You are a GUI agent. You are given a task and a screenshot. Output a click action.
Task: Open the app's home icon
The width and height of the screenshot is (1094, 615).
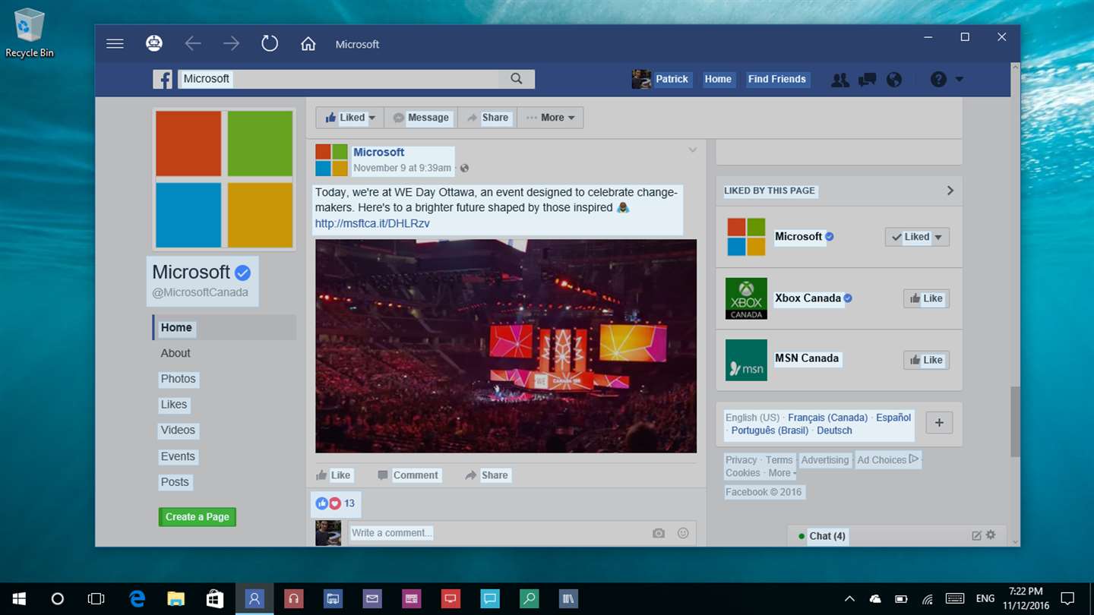(x=308, y=44)
